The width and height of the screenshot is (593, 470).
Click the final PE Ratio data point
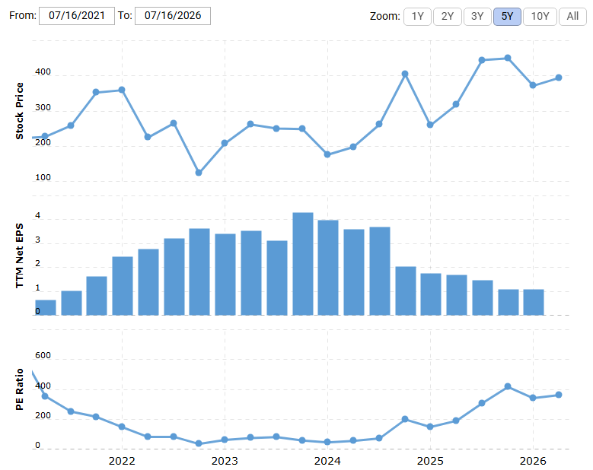559,395
